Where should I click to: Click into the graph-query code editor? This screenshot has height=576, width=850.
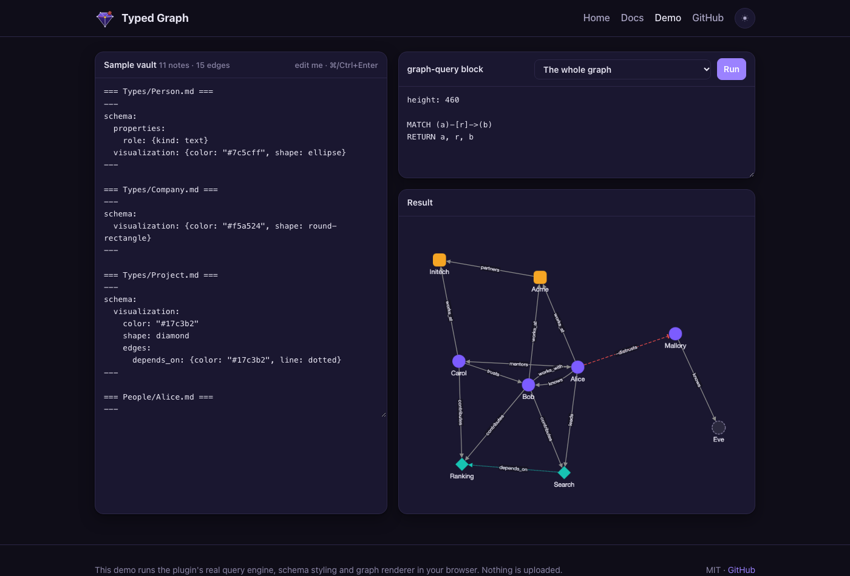tap(576, 132)
